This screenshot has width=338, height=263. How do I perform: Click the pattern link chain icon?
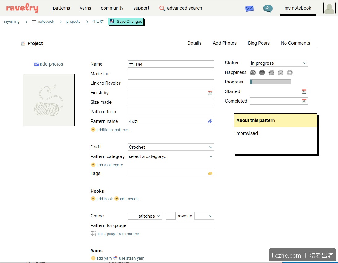210,121
